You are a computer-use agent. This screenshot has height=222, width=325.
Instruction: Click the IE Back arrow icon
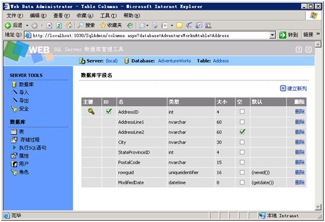[x=8, y=26]
